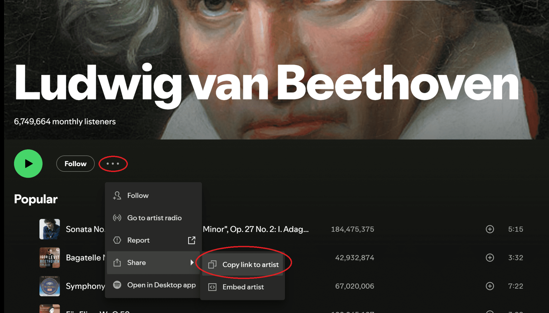Click the Spotify logo beside Open in Desktop app
The width and height of the screenshot is (549, 313).
[117, 285]
